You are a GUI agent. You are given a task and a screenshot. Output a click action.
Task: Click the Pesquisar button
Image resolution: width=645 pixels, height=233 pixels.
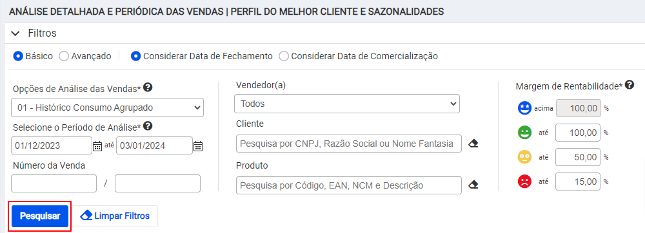tap(40, 216)
